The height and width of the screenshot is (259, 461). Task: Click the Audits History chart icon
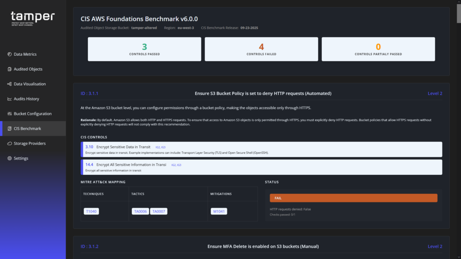click(9, 99)
